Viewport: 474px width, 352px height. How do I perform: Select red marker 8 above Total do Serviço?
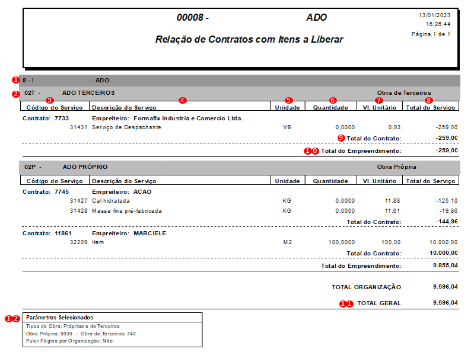point(428,100)
